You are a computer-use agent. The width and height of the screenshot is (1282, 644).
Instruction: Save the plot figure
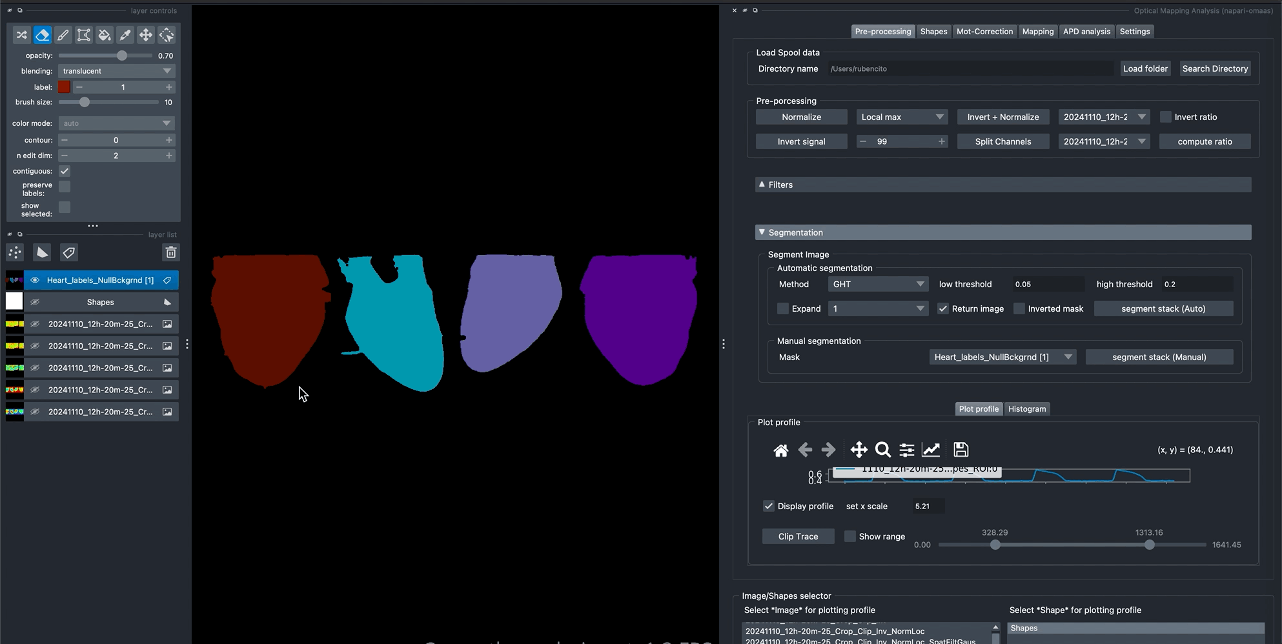tap(961, 450)
